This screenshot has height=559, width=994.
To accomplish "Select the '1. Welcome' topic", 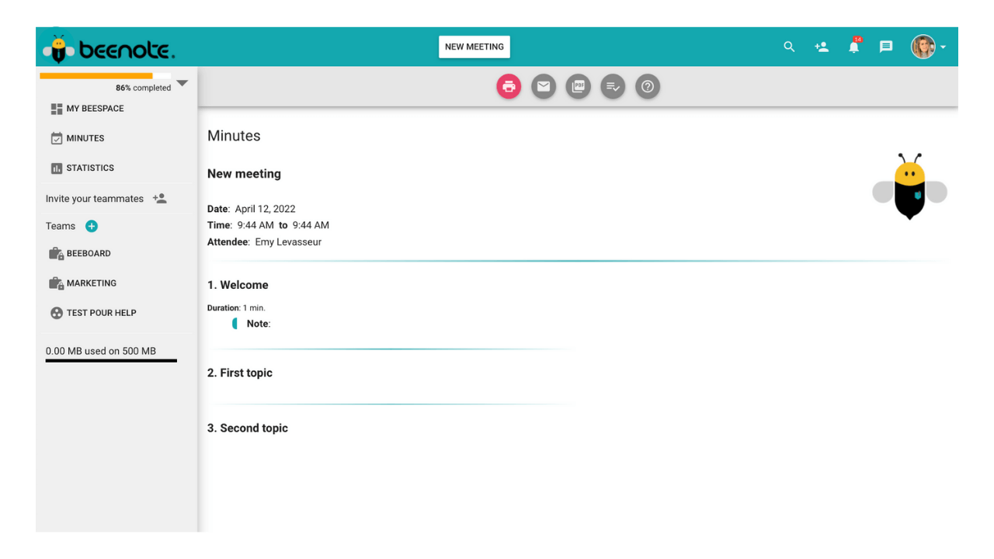I will [238, 285].
